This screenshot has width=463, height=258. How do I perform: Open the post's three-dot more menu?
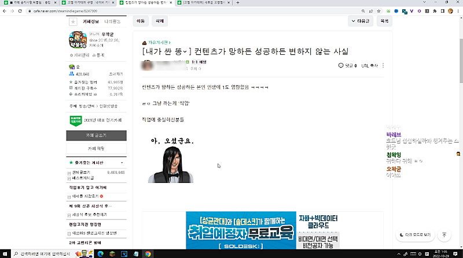(383, 65)
